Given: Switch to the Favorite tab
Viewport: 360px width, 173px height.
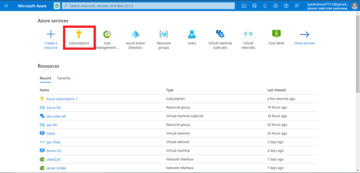Looking at the screenshot, I should [64, 78].
